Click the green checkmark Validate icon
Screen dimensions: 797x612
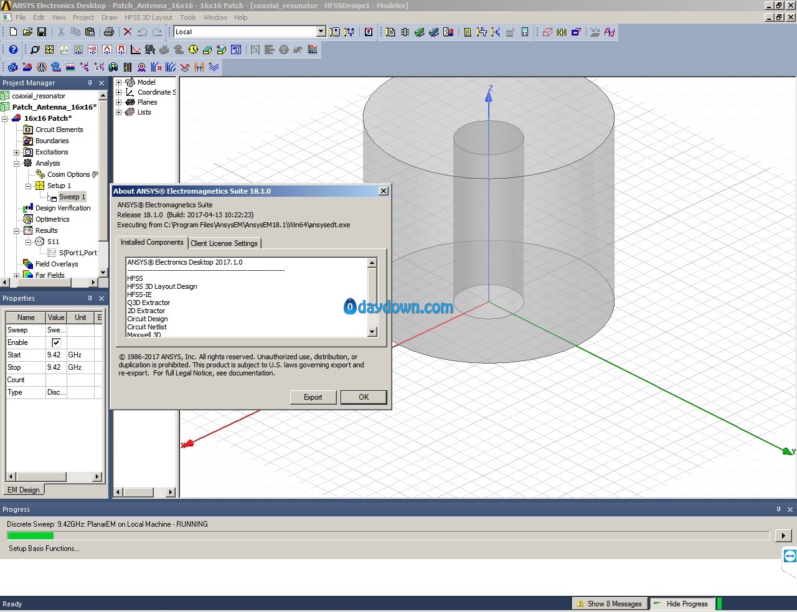click(x=419, y=32)
